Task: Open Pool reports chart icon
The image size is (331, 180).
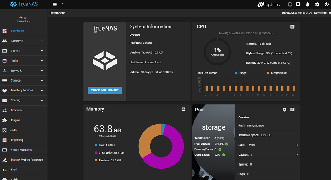Action: [293, 110]
